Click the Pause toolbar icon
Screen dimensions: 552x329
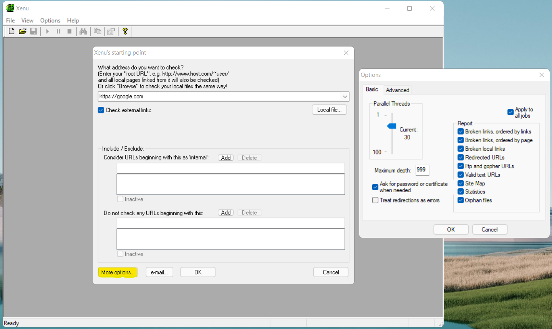(x=58, y=31)
